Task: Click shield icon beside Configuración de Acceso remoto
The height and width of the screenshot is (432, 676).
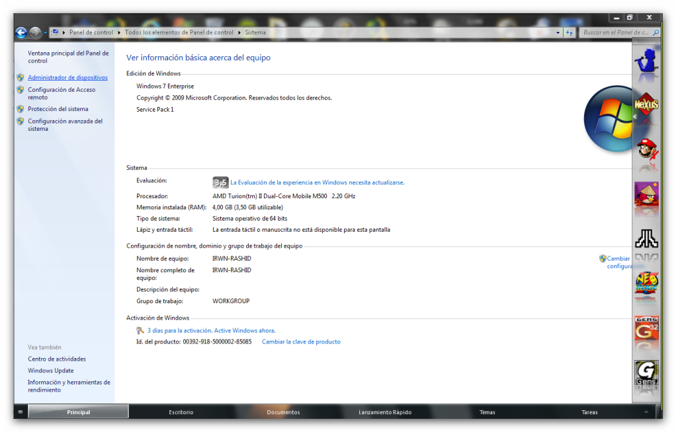Action: click(21, 90)
